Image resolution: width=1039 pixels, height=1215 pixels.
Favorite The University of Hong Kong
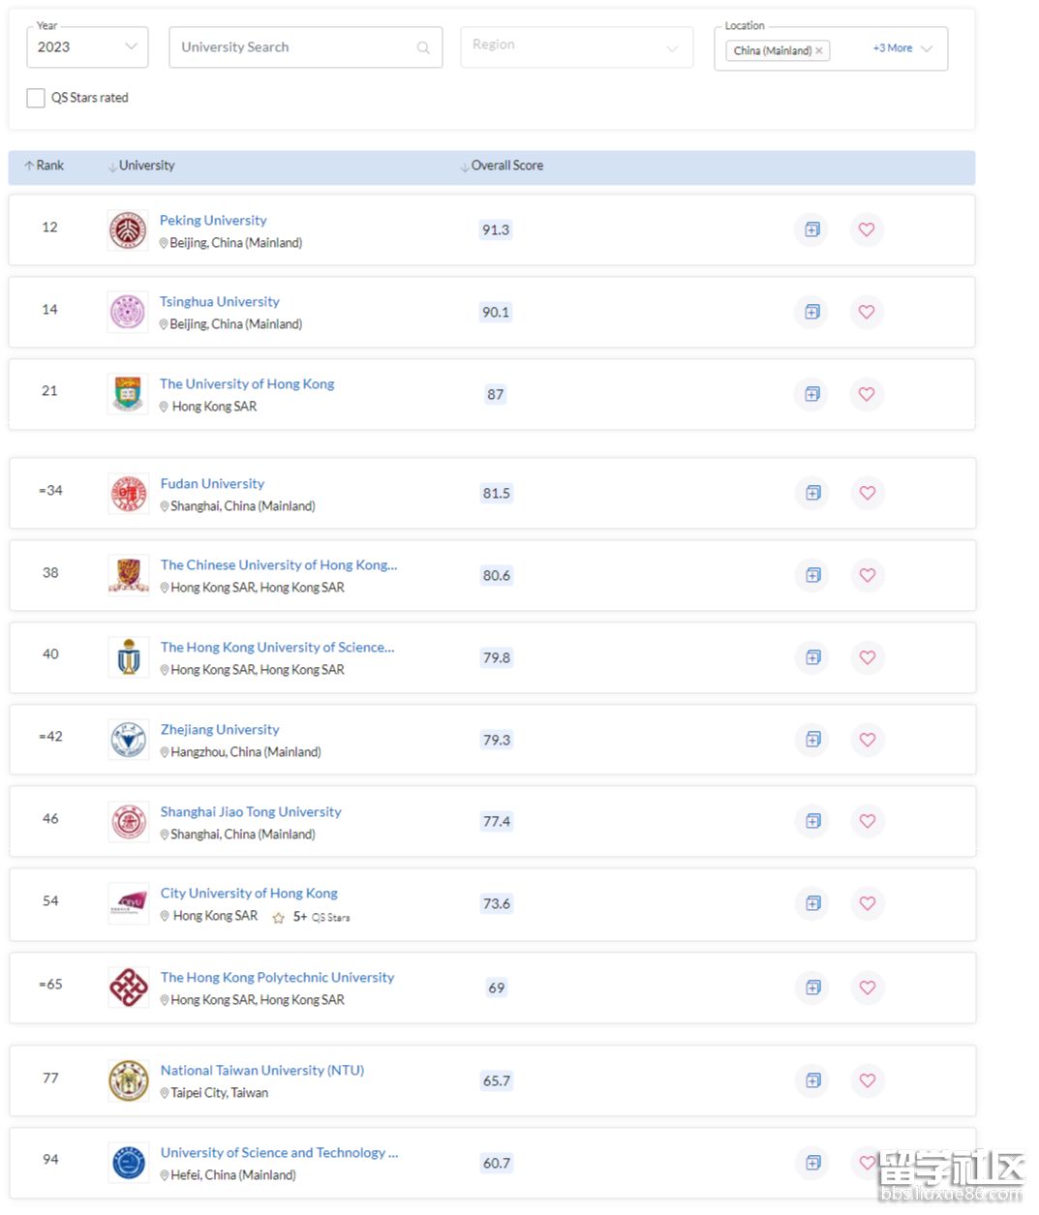867,394
